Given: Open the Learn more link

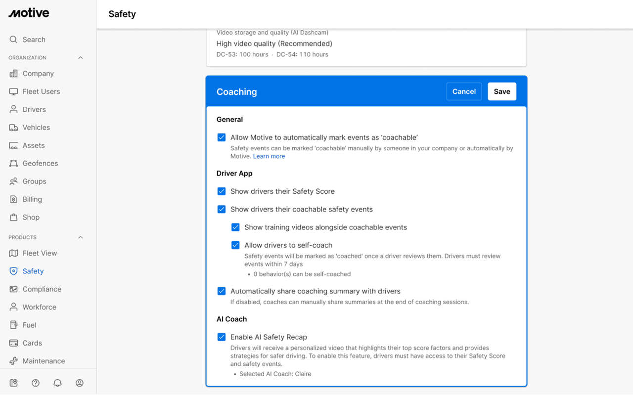Looking at the screenshot, I should [269, 156].
